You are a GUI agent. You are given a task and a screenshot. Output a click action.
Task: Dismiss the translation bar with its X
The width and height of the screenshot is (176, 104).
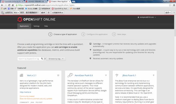click(x=174, y=12)
